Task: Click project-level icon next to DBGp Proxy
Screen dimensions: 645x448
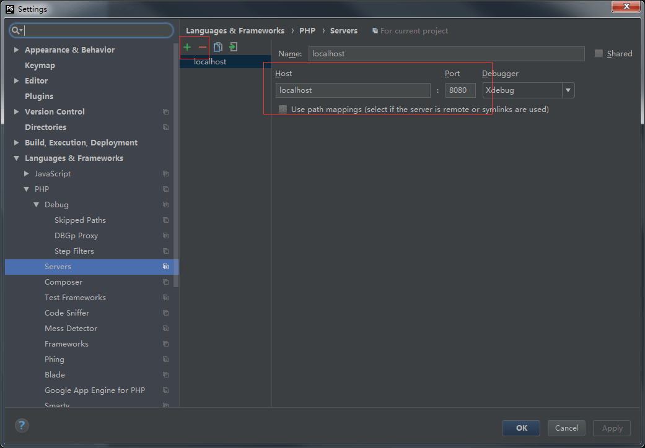Action: (166, 236)
